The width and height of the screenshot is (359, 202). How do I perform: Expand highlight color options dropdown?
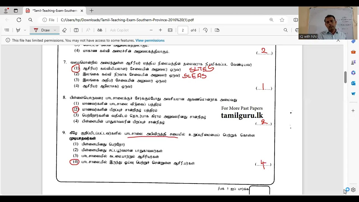[x=25, y=30]
